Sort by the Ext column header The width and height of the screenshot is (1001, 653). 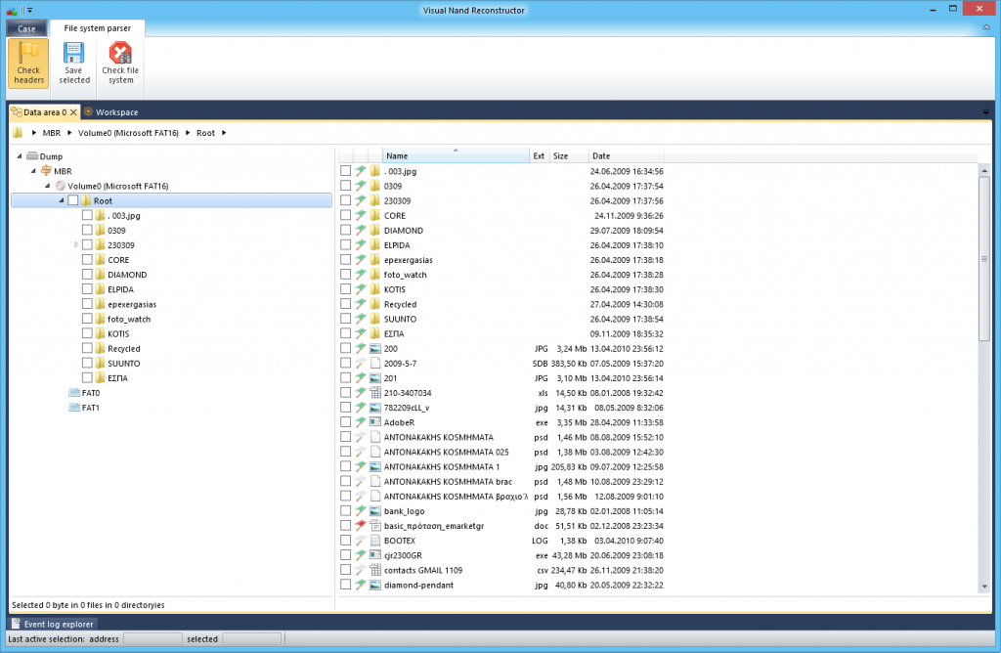[x=539, y=155]
